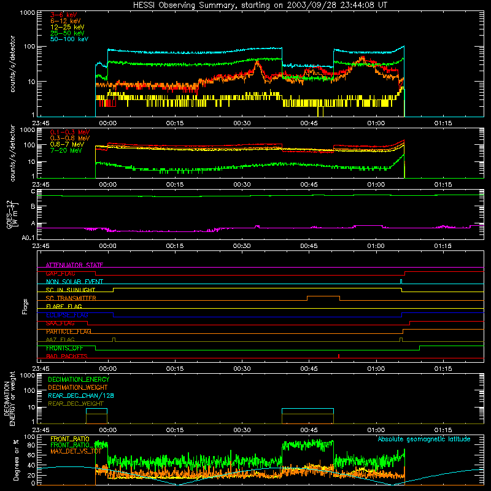Click the NON_SOLAR_EVENT spike near 01:05
Viewport: 491px width, 491px height.
point(401,282)
